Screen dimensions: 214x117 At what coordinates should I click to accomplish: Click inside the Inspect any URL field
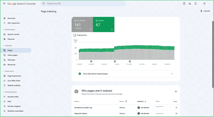coord(83,4)
